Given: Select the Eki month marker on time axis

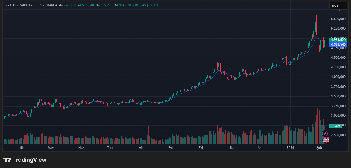Looking at the screenshot, I should 201,148.
